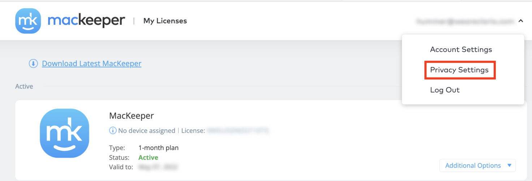Screen dimensions: 532x181
Task: Choose Log Out from the account menu
Action: (445, 90)
